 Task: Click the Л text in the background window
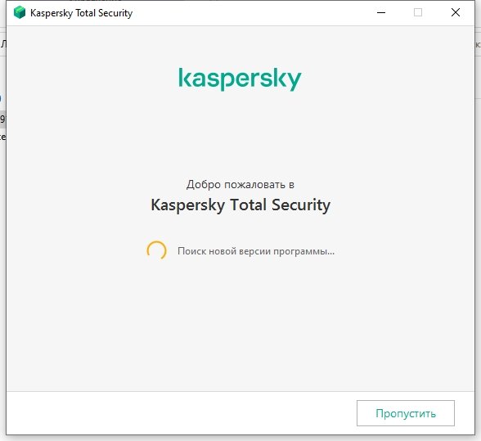click(2, 44)
